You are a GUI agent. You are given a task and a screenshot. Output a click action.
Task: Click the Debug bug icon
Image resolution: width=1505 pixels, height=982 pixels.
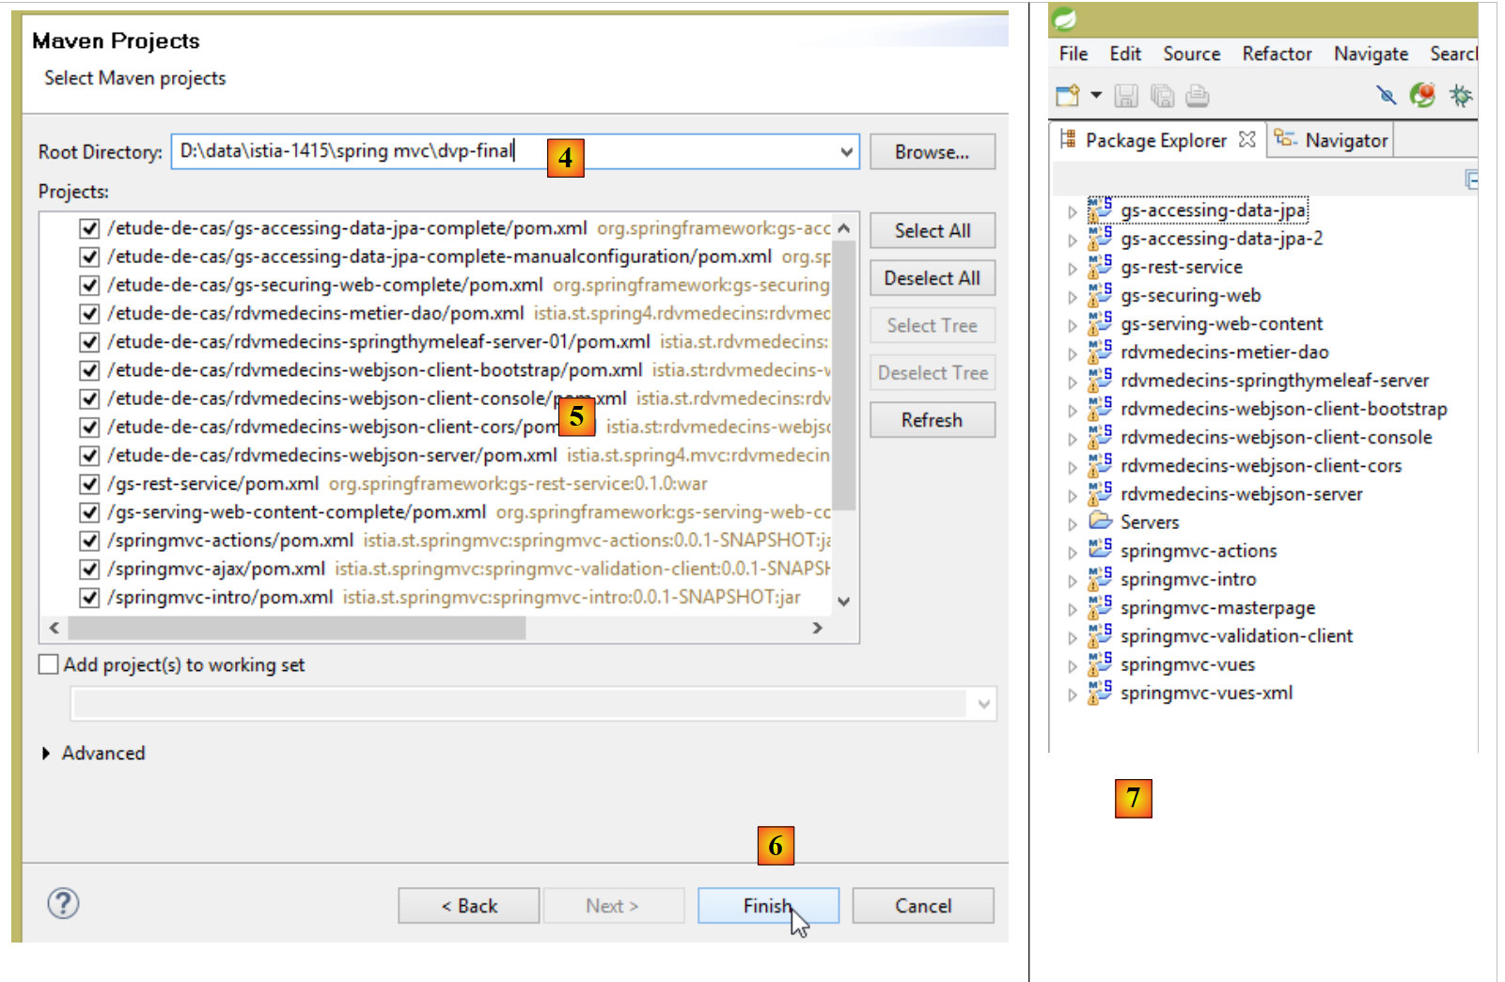pyautogui.click(x=1461, y=95)
